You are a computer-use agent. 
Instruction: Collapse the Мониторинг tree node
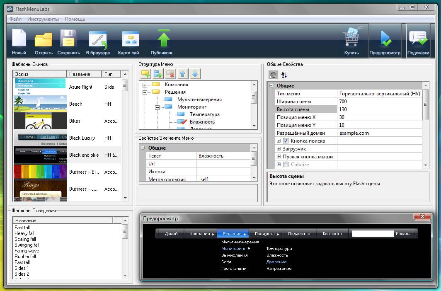tap(157, 107)
